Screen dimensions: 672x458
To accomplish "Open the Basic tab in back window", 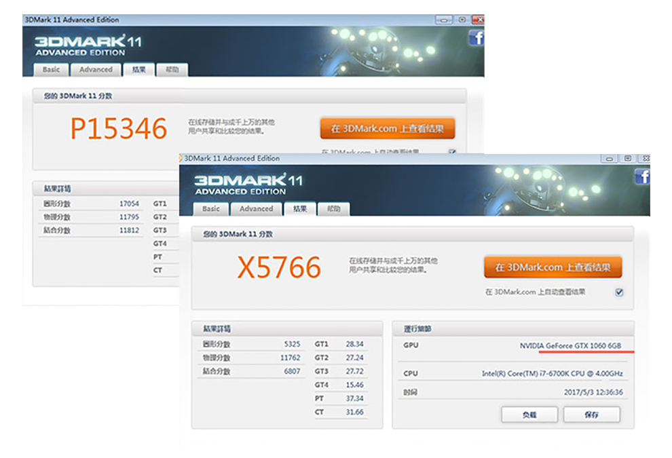I will pos(51,69).
